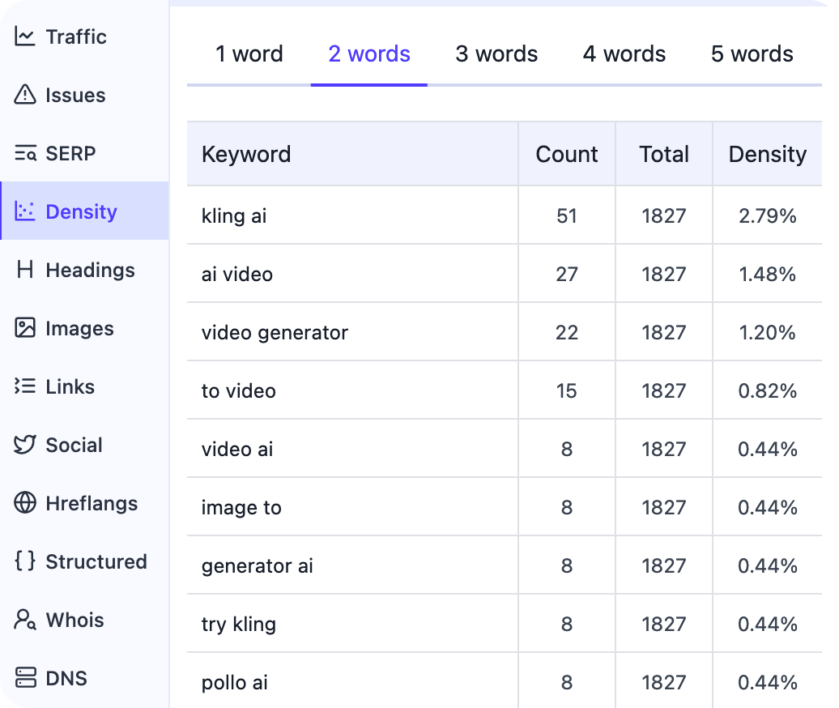The image size is (839, 708).
Task: Click the 2.79% density value
Action: pos(767,216)
